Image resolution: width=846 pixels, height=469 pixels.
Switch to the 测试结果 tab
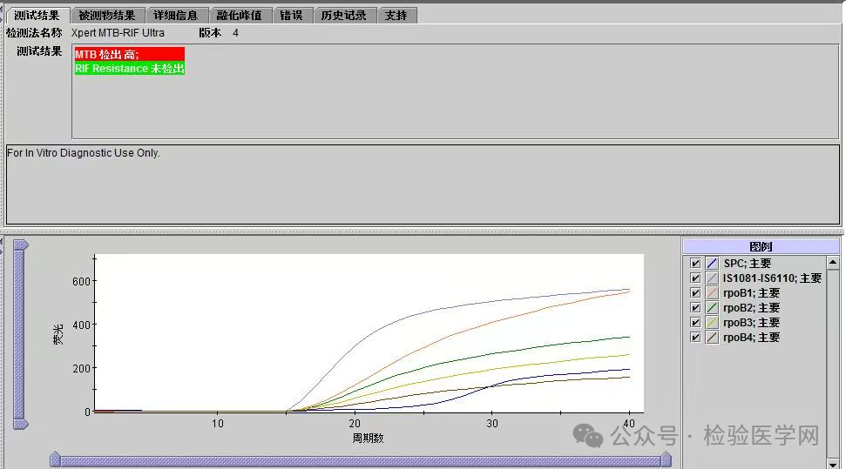(37, 16)
